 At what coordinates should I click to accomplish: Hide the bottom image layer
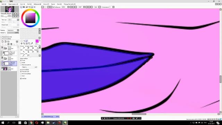(x=2, y=68)
